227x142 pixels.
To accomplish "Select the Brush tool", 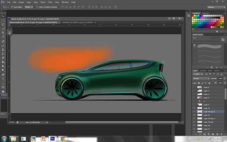I will point(3,45).
